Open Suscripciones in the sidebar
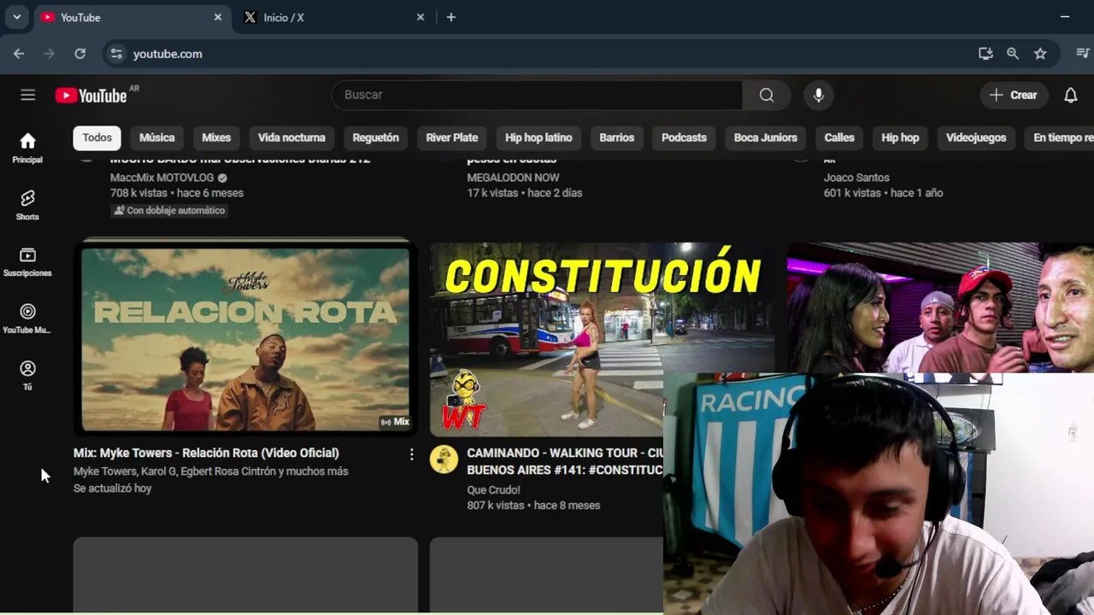Viewport: 1094px width, 615px height. click(27, 262)
